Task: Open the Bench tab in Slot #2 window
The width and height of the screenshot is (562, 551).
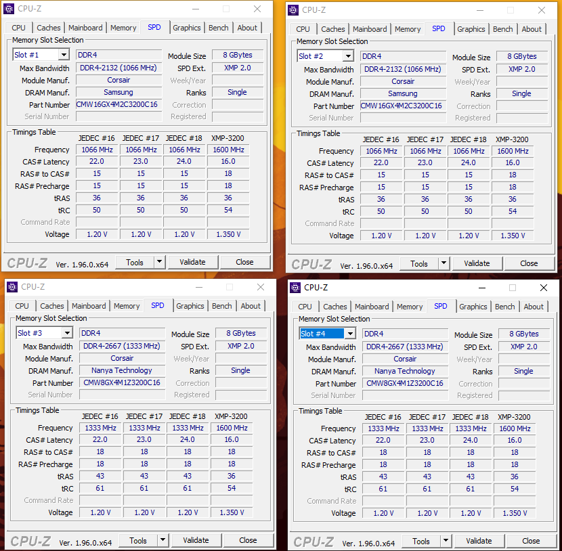Action: pyautogui.click(x=503, y=29)
